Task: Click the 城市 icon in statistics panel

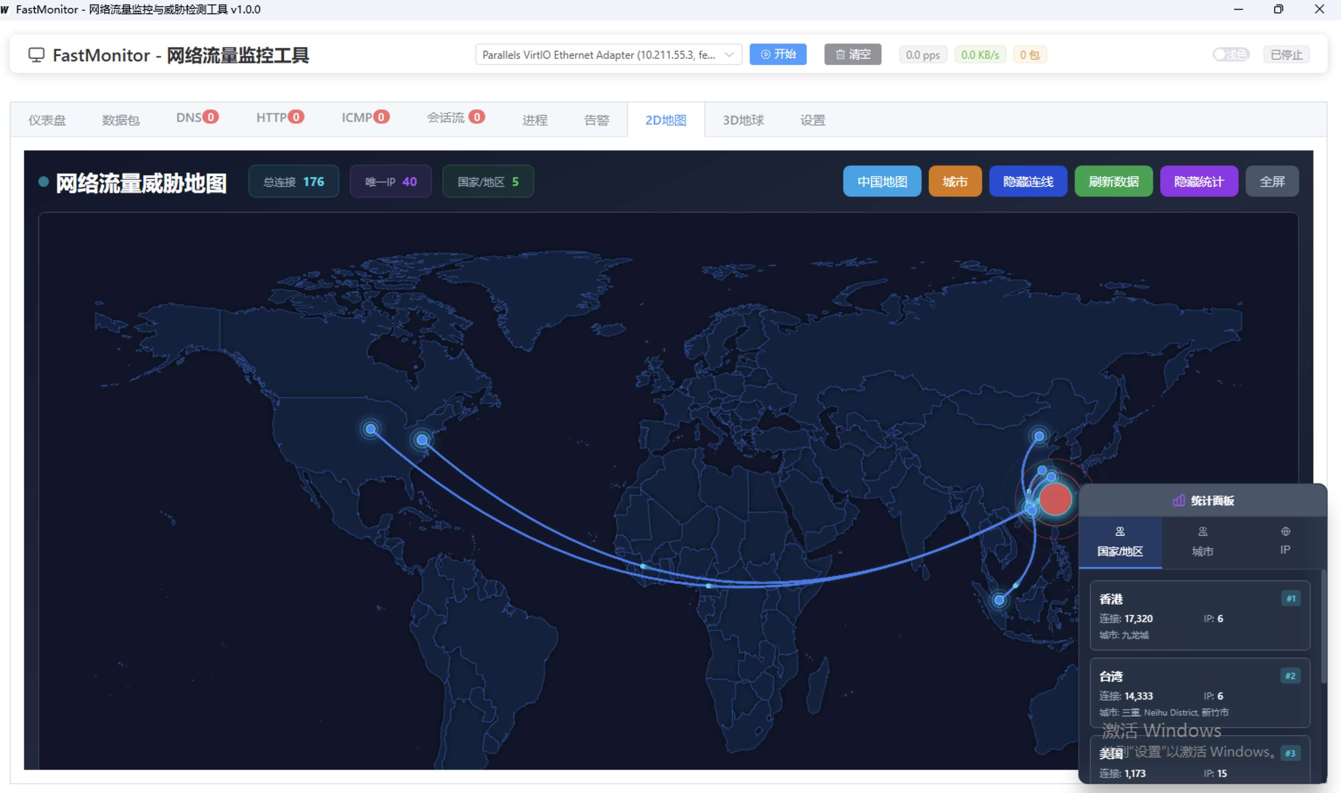Action: pos(1203,532)
